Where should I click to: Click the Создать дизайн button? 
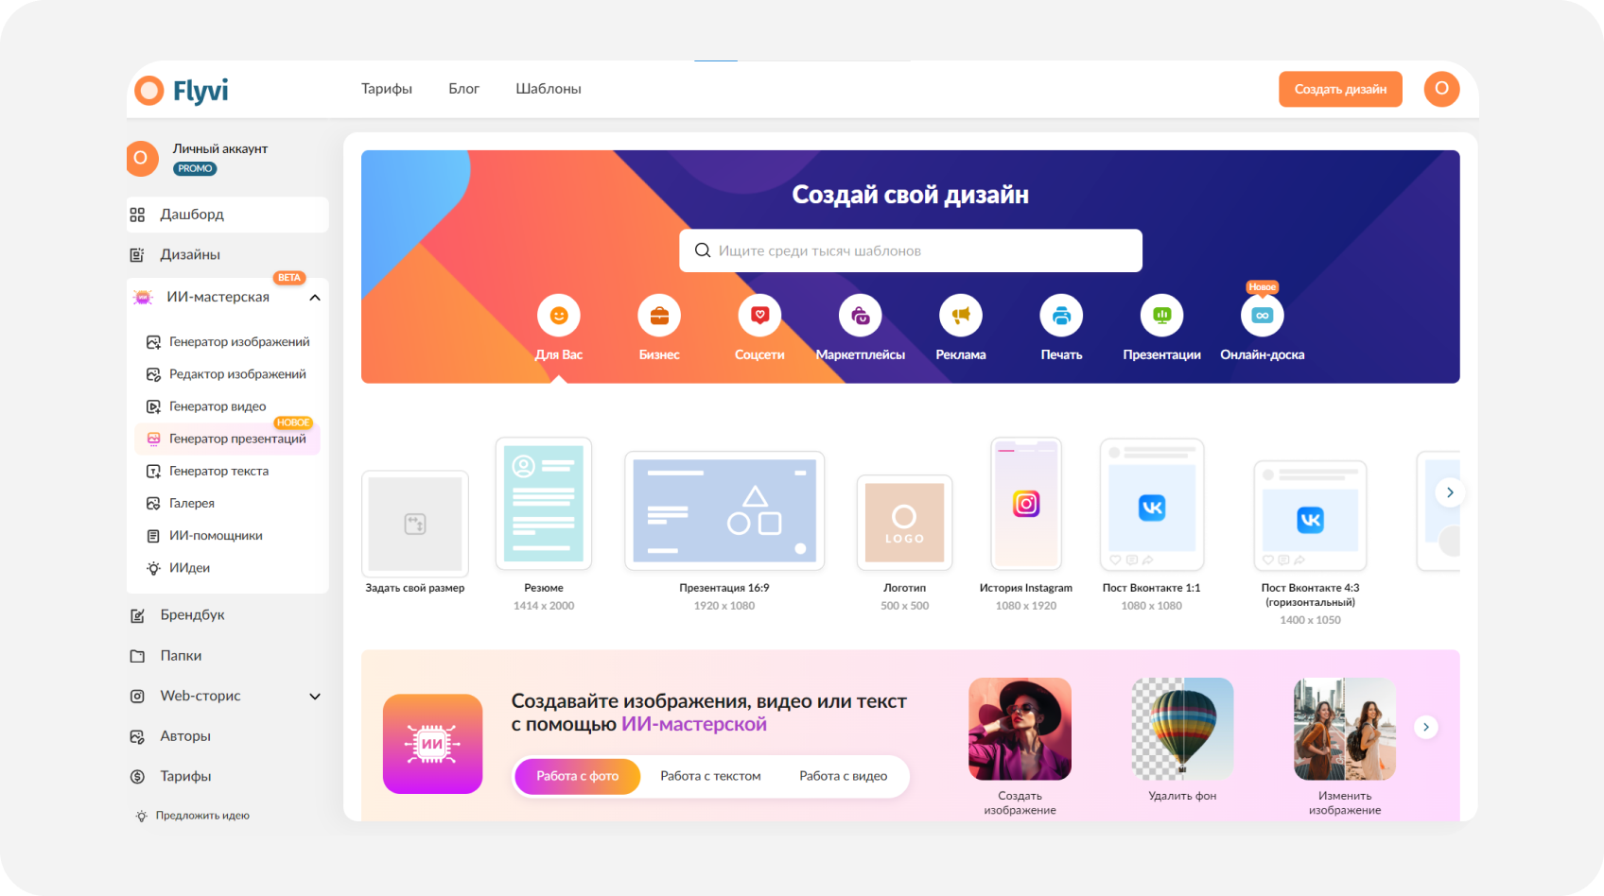(1340, 89)
